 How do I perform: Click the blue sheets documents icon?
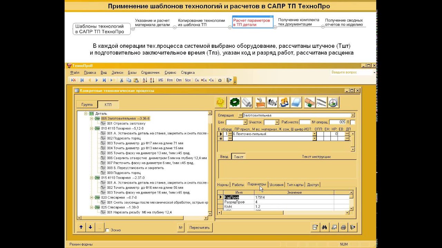[296, 102]
